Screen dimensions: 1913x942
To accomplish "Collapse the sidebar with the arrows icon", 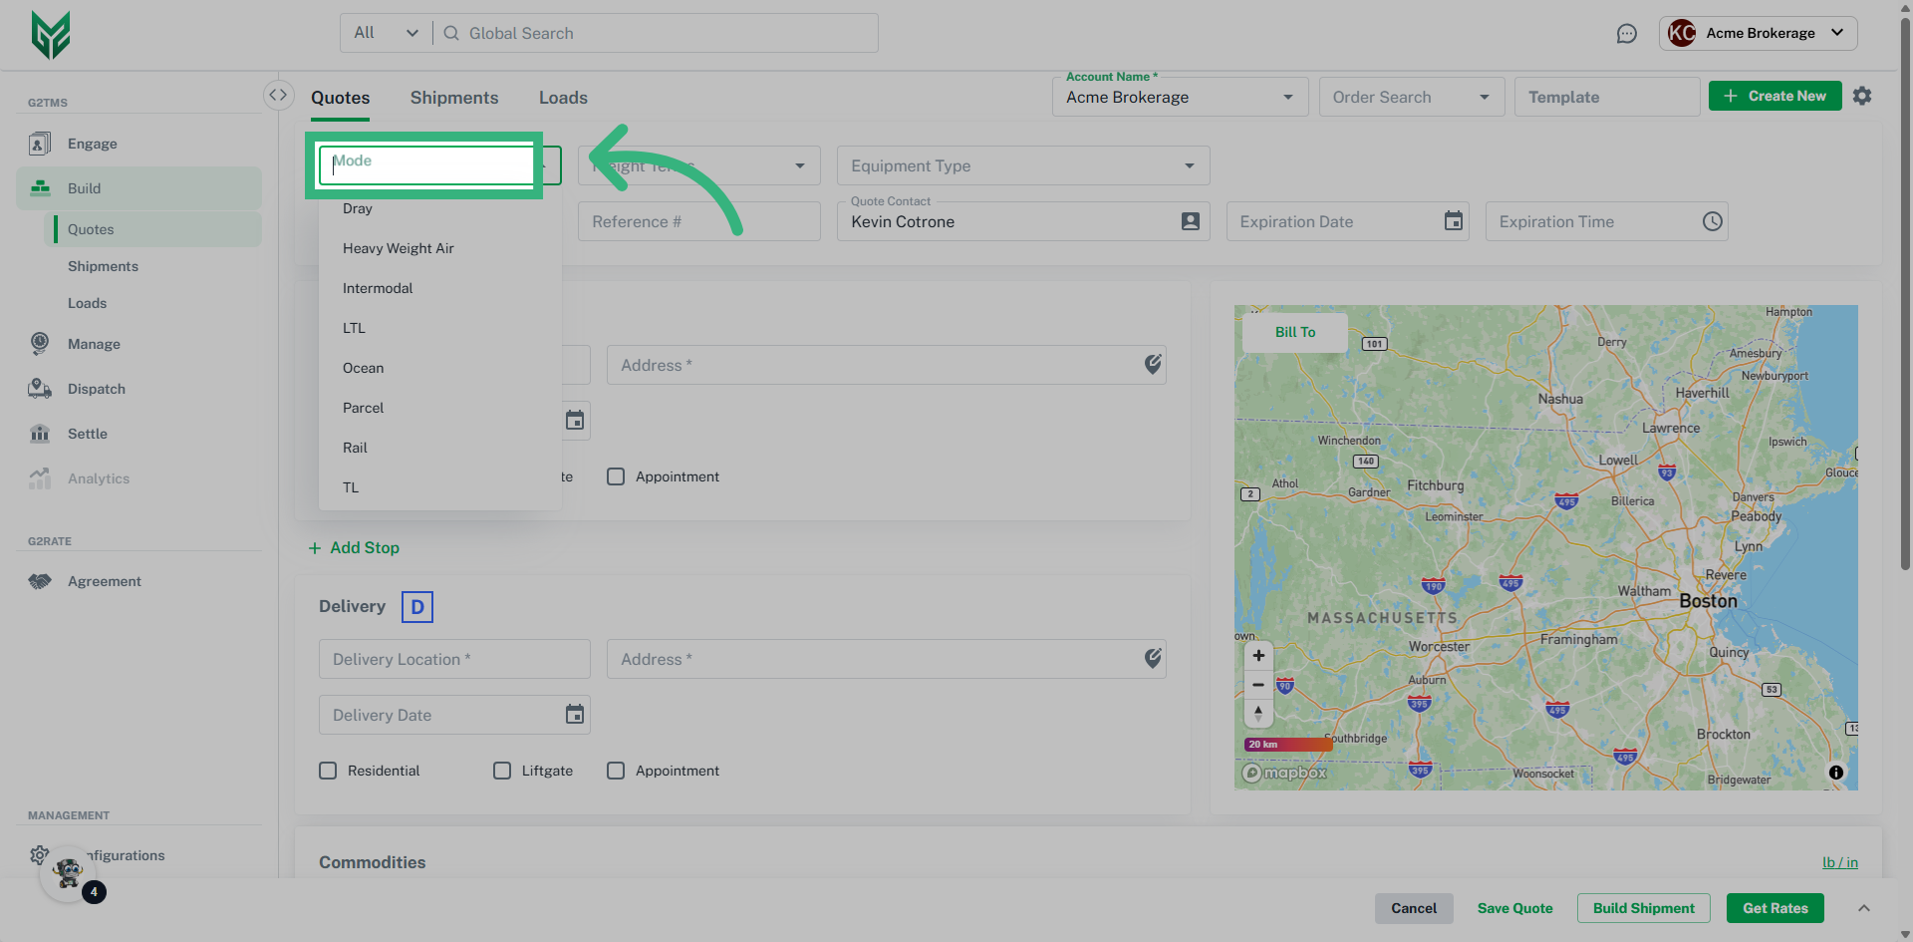I will click(278, 95).
